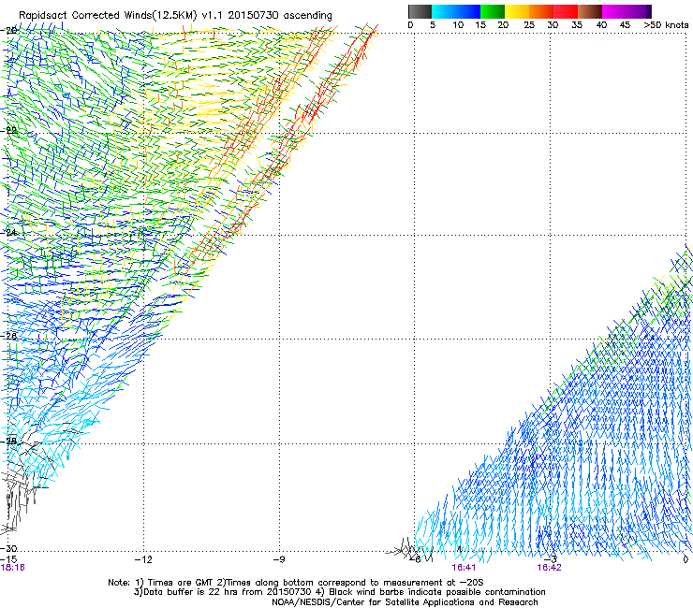Click the dark purple 45-50 knots swatch

(x=639, y=11)
